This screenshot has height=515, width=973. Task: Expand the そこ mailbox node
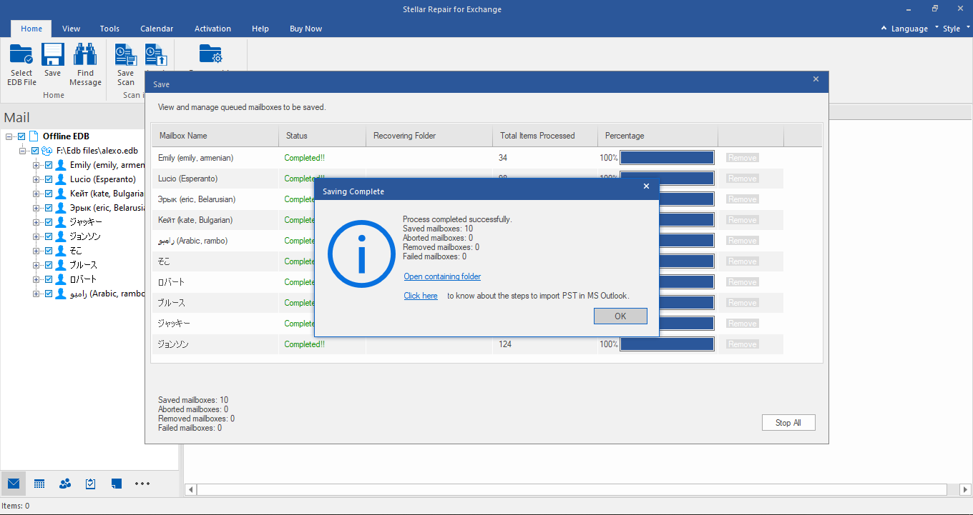[36, 251]
